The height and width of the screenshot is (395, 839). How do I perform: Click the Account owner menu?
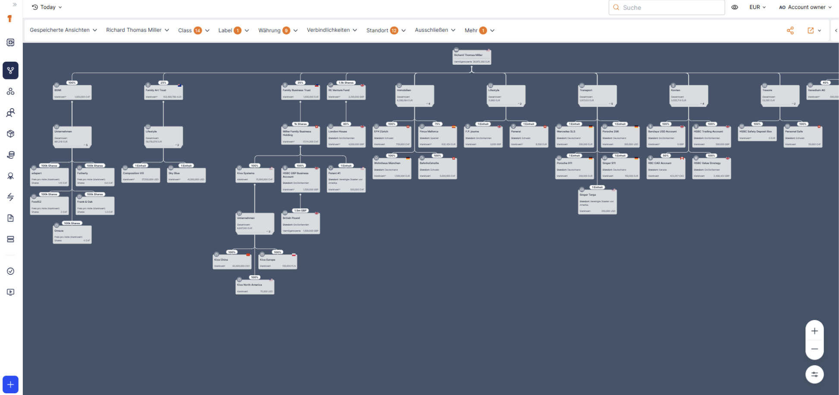805,7
